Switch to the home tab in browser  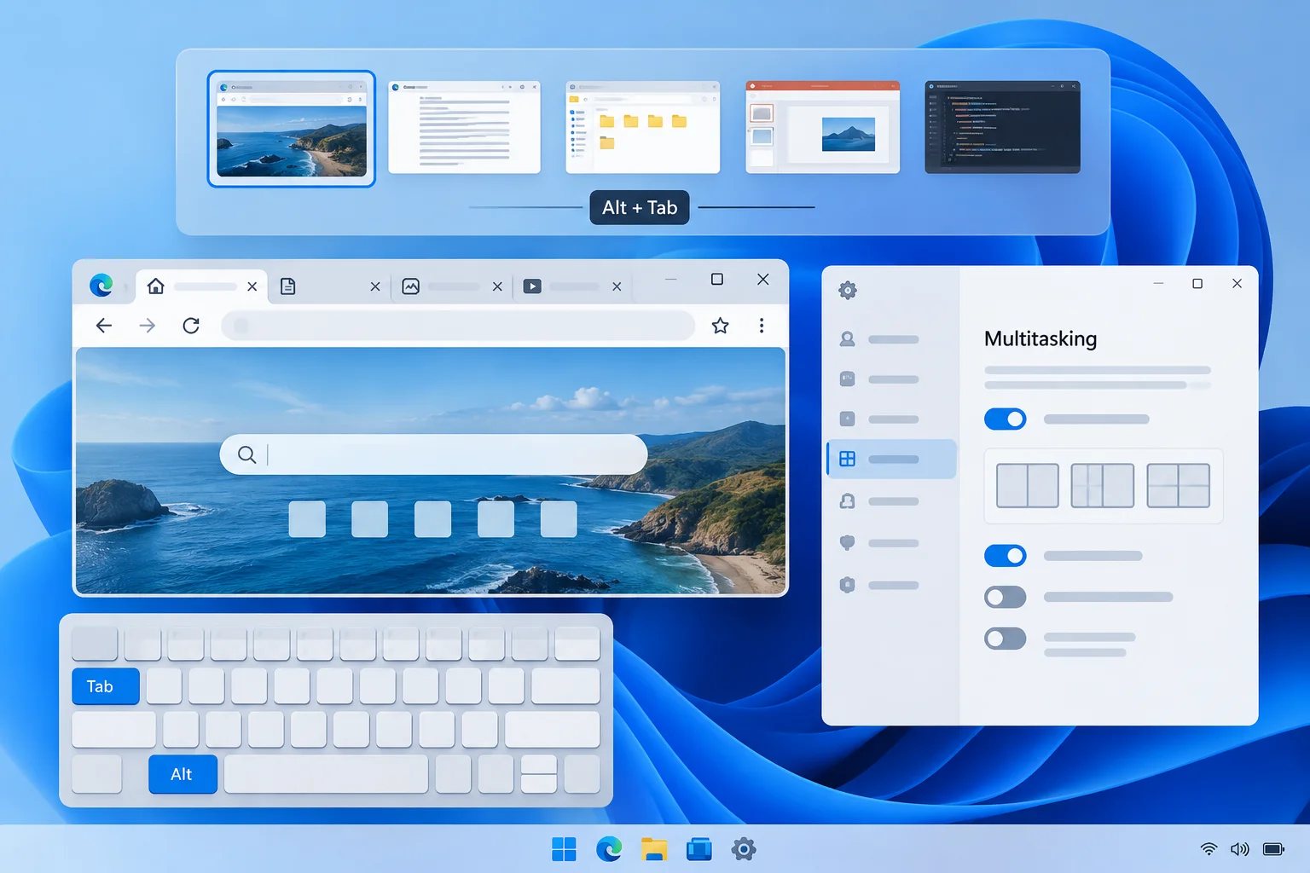[x=202, y=286]
